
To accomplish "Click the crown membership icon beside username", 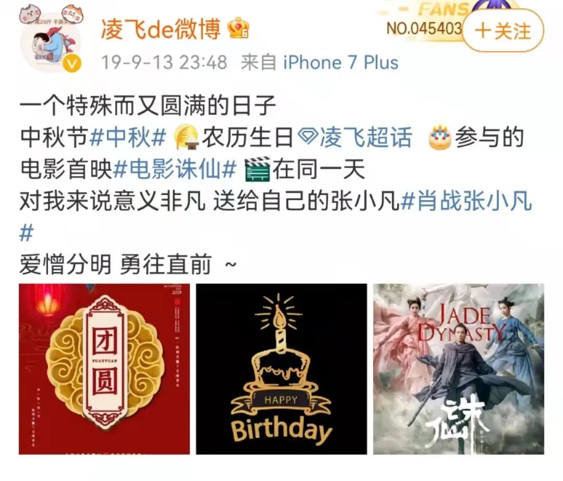I will [x=239, y=28].
